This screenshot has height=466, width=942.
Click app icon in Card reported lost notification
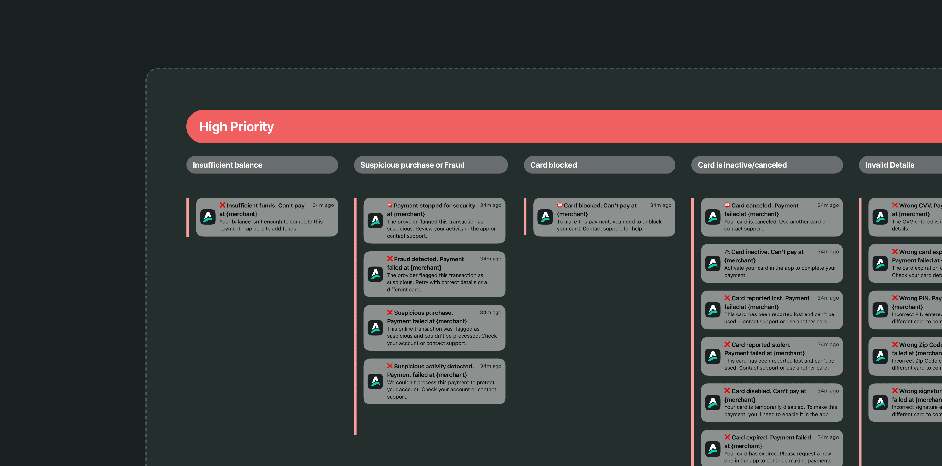point(712,310)
